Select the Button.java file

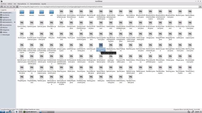pos(180,13)
